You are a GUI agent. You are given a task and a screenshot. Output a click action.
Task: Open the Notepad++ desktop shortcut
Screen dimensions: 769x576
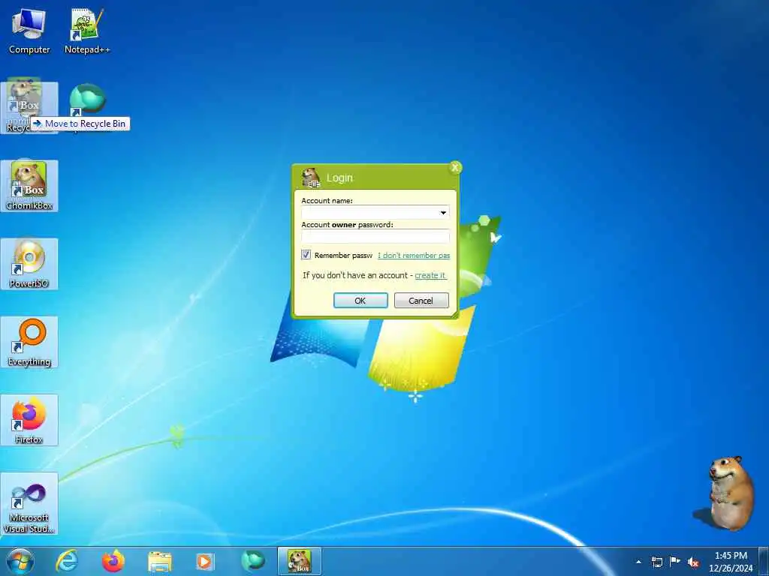[x=87, y=31]
